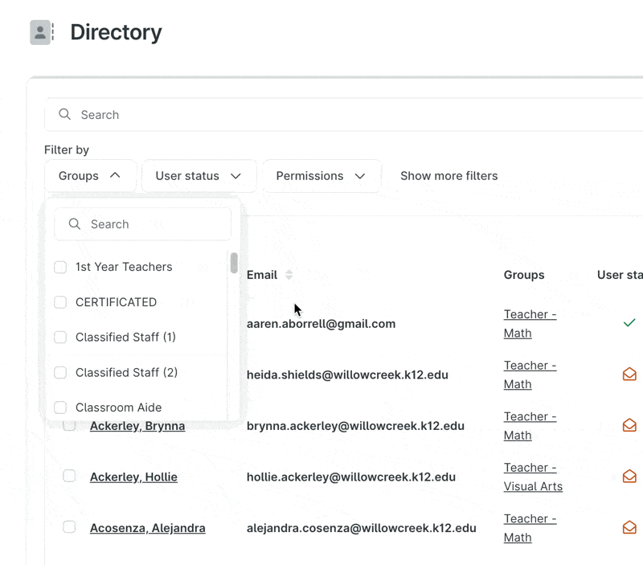Check the Classroom Aide group
The width and height of the screenshot is (643, 565).
pos(60,407)
